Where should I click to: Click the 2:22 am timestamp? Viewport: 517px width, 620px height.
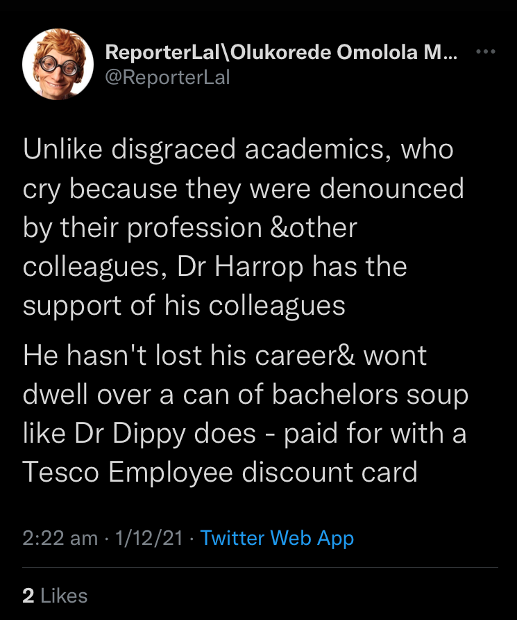[60, 538]
